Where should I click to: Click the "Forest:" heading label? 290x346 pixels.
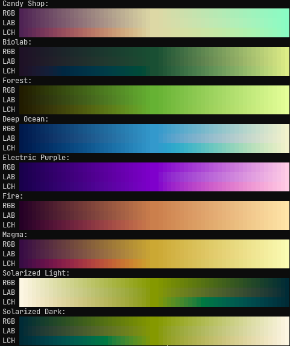click(x=17, y=81)
